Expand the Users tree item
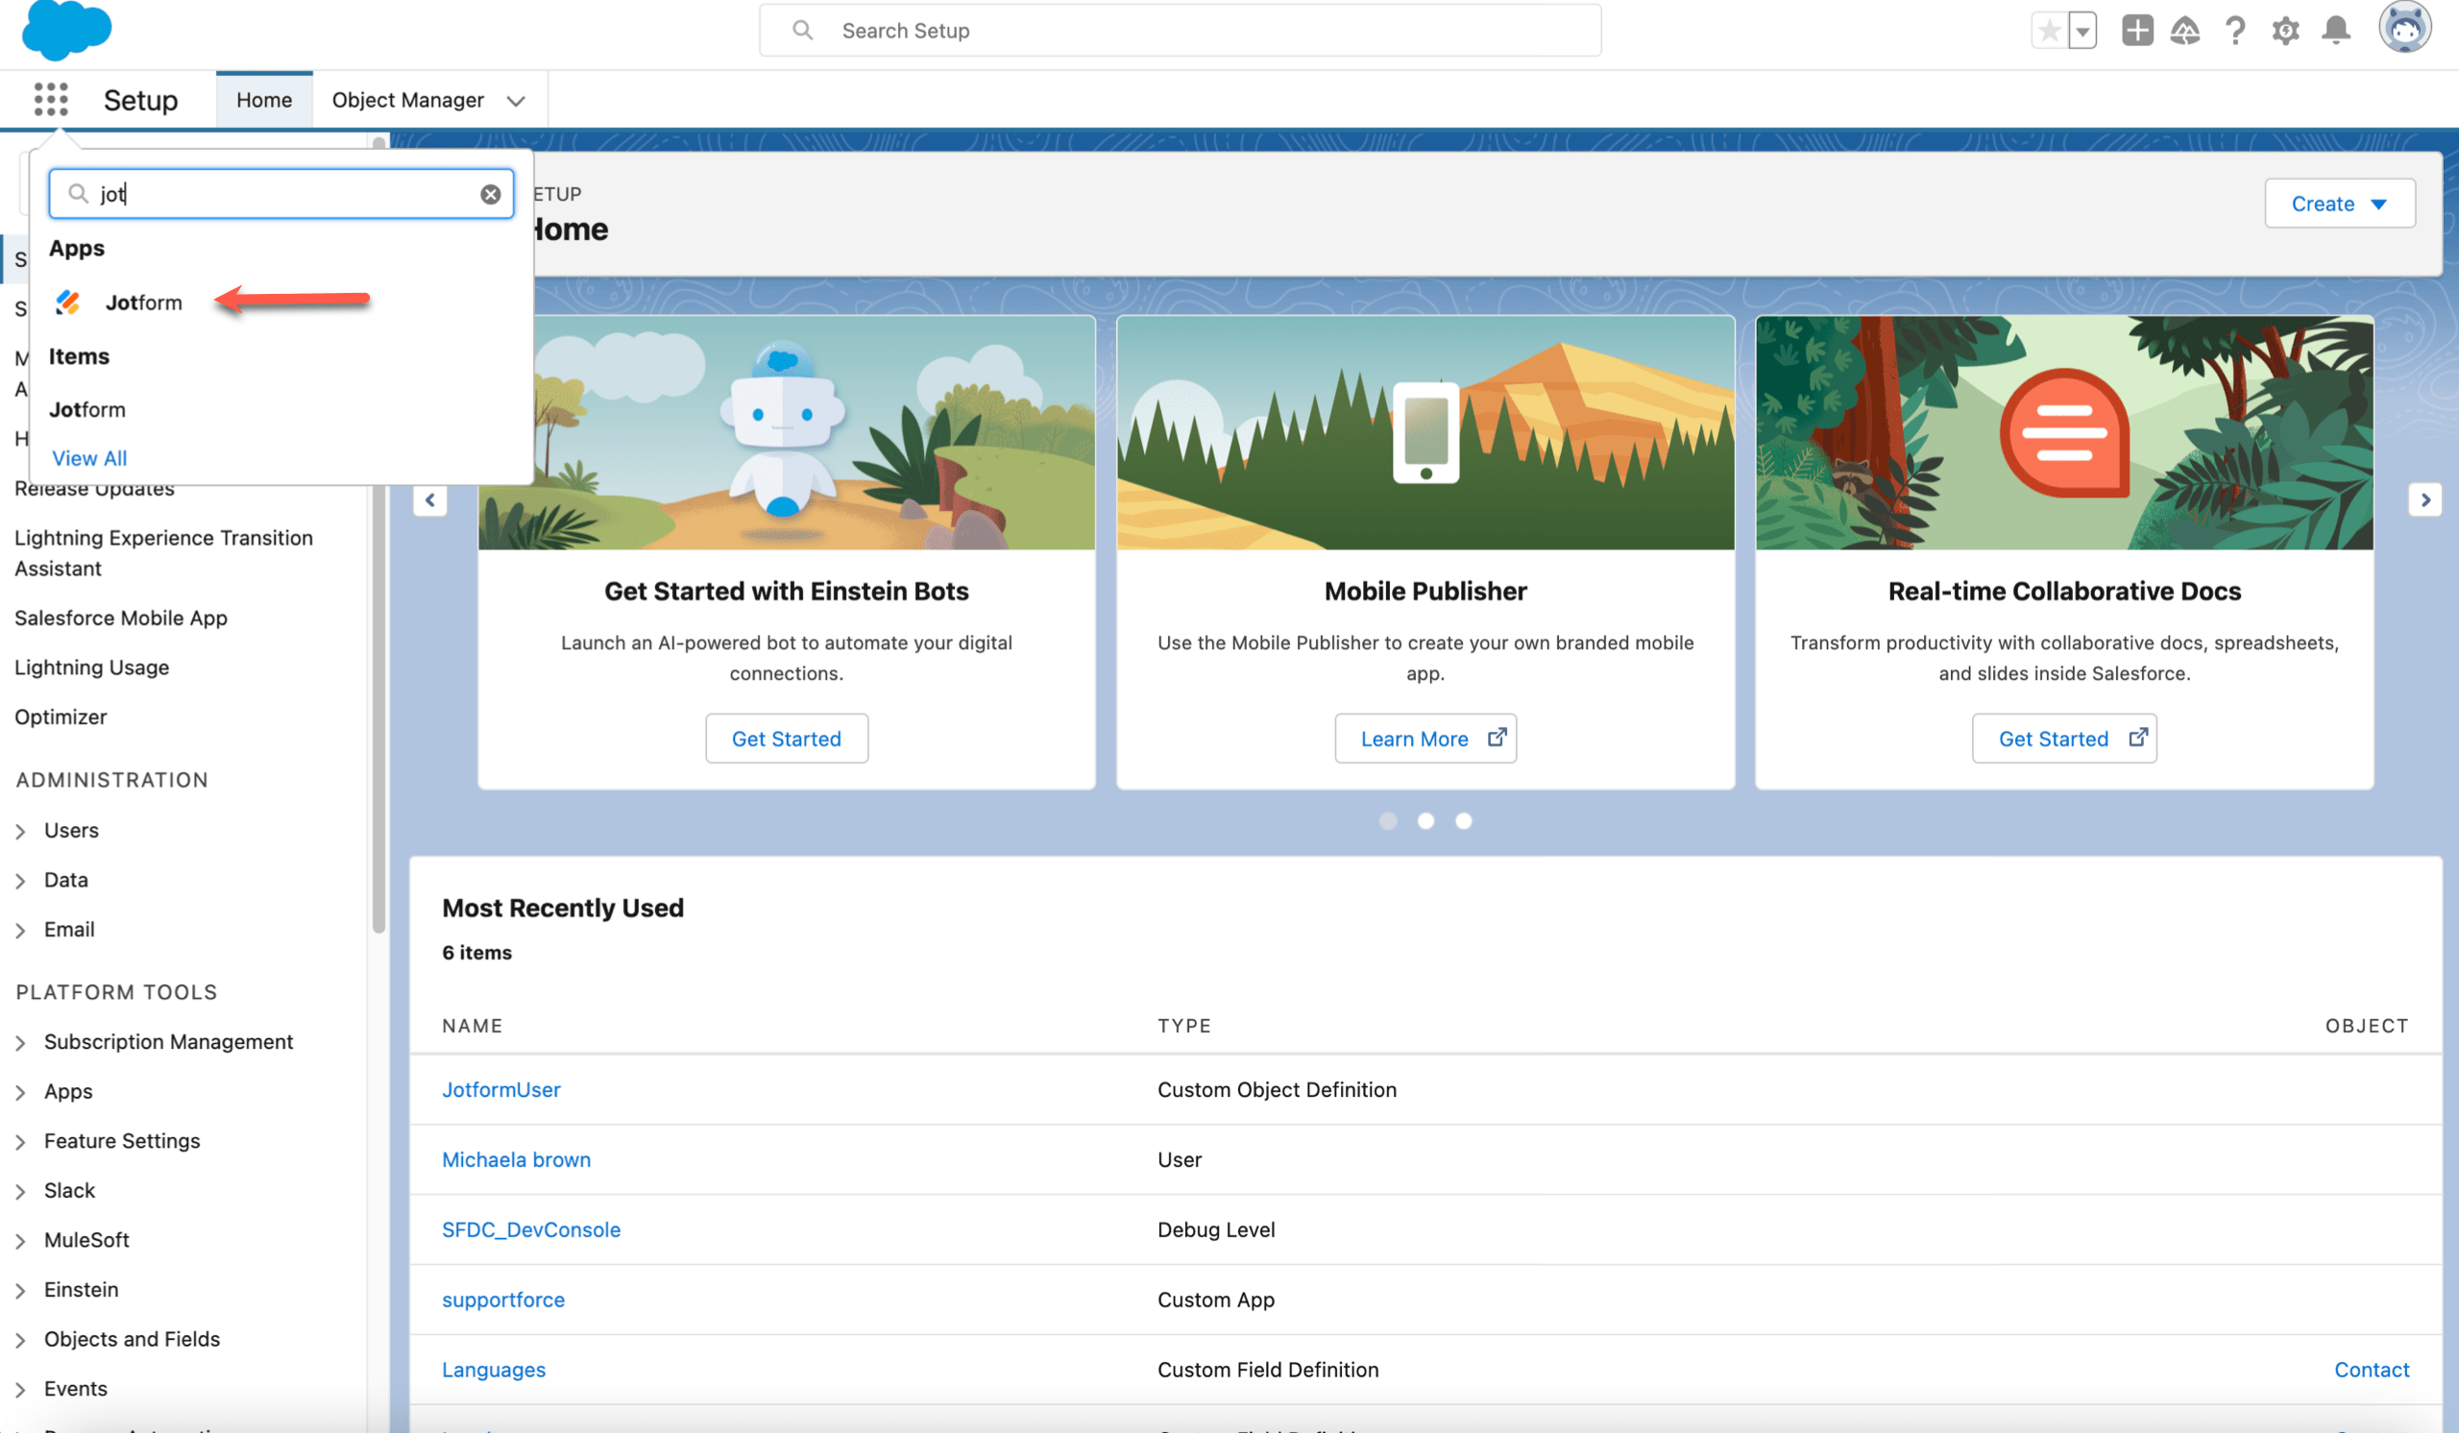The height and width of the screenshot is (1433, 2459). pos(20,831)
